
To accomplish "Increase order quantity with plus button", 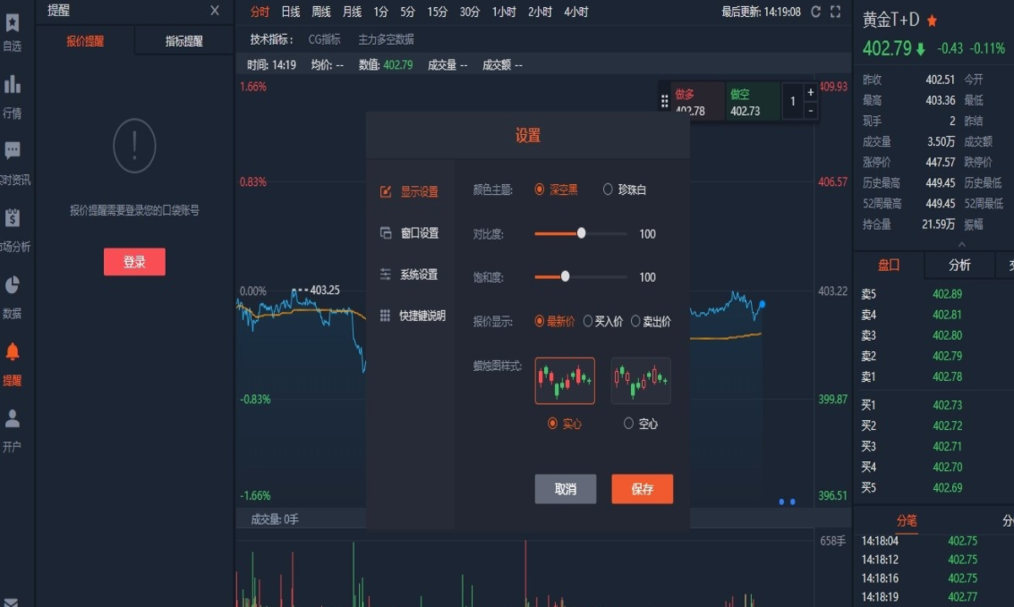I will tap(810, 92).
